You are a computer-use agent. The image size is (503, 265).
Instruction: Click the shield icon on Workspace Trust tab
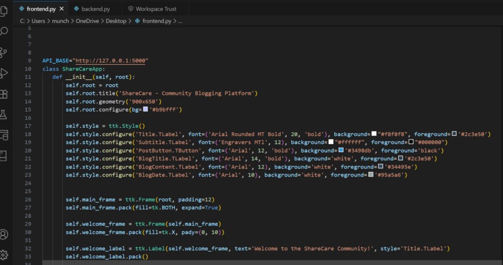[x=130, y=9]
